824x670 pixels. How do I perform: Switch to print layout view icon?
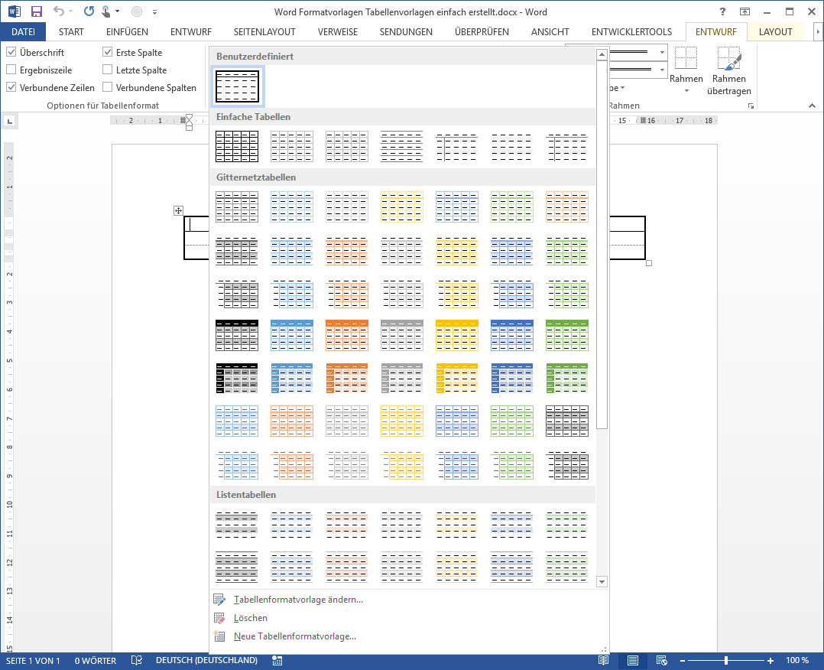click(633, 661)
